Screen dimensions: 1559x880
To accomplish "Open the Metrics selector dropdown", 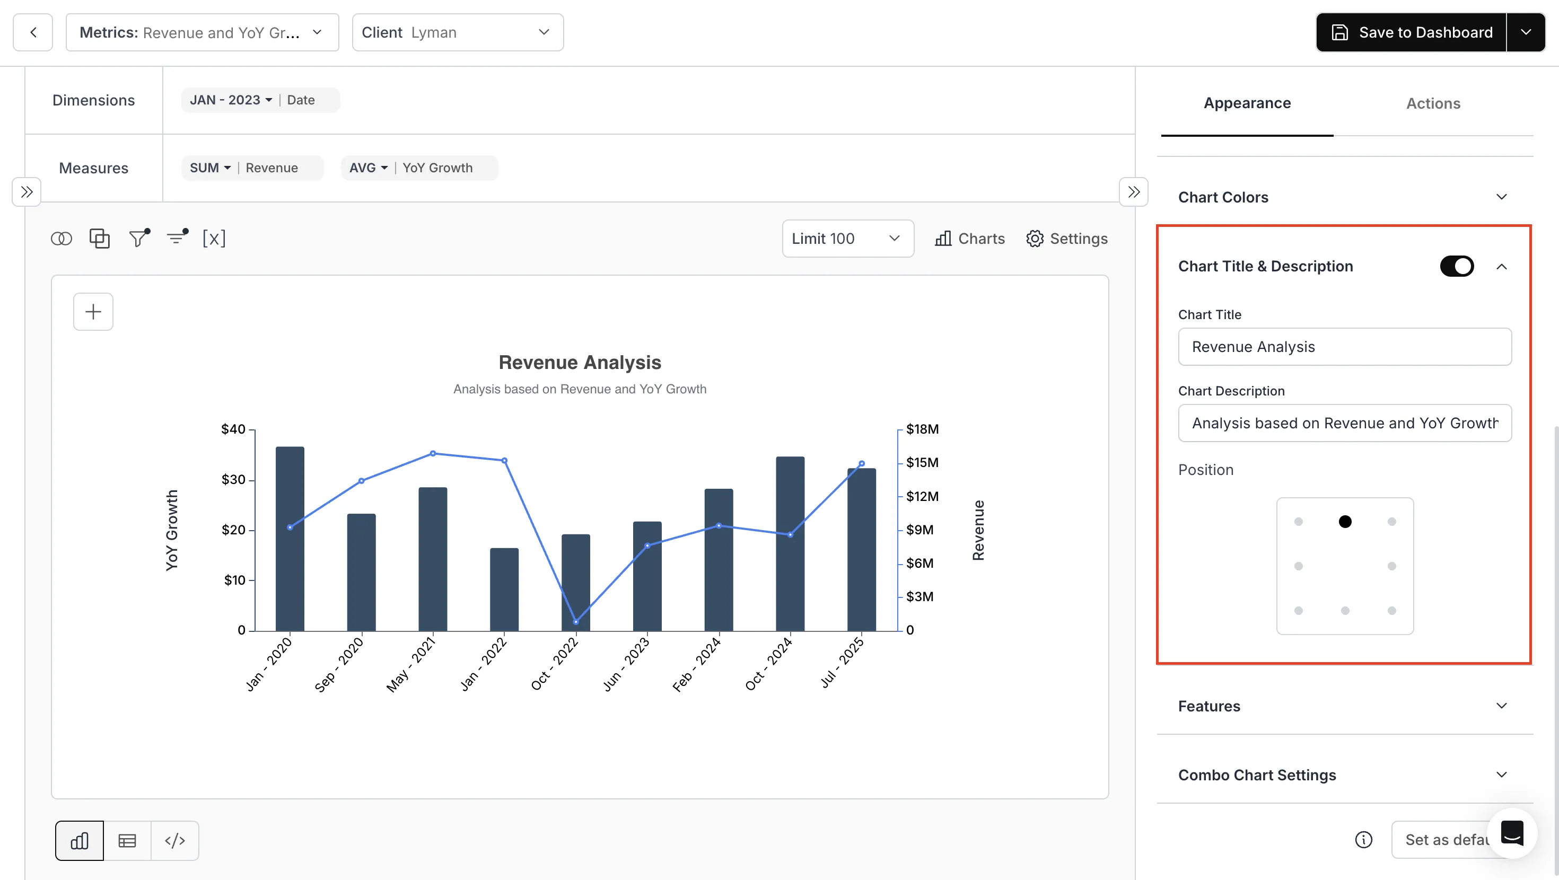I will tap(202, 32).
